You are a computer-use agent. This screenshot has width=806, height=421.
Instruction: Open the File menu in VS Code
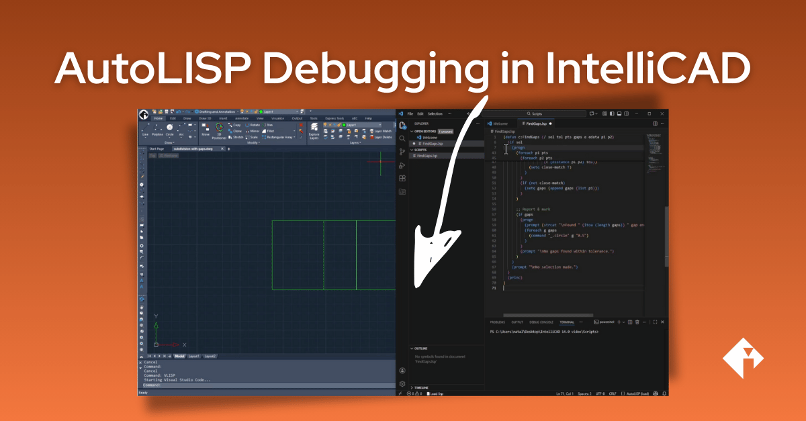[x=410, y=113]
